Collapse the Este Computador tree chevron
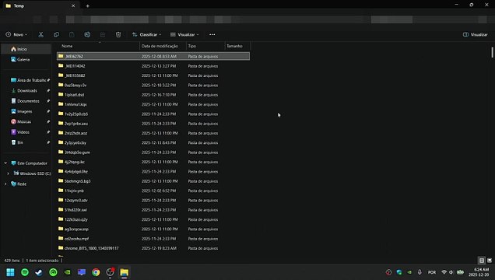 click(x=5, y=163)
